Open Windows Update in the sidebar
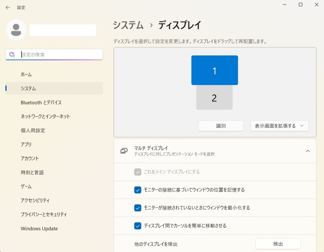Viewport: 324px width, 252px height. [54, 229]
